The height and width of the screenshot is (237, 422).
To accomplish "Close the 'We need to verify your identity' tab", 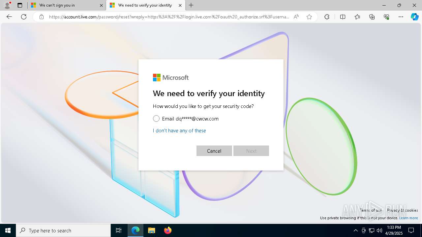I will coord(180,5).
